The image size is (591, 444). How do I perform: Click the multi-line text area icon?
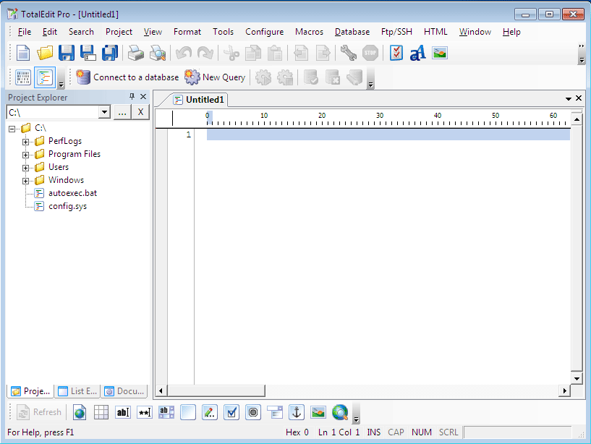click(x=166, y=412)
